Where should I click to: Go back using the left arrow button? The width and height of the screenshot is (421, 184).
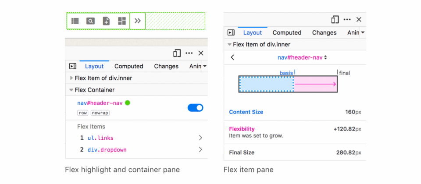click(x=232, y=57)
